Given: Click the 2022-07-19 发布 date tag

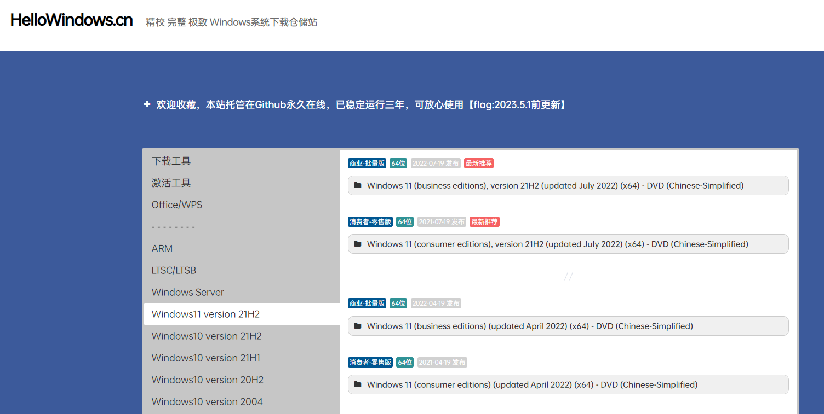Looking at the screenshot, I should click(436, 163).
